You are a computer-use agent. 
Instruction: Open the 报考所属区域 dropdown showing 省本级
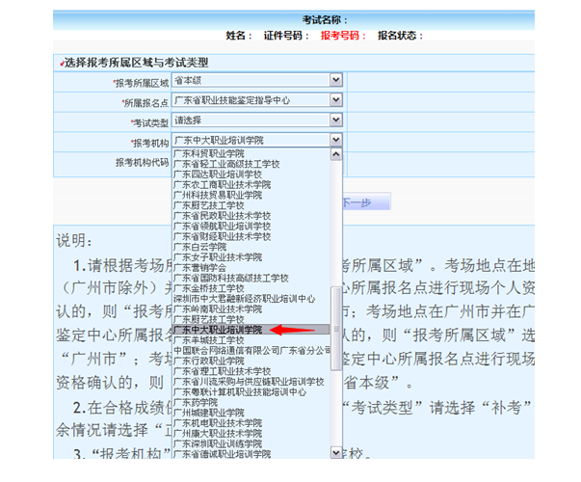coord(257,80)
